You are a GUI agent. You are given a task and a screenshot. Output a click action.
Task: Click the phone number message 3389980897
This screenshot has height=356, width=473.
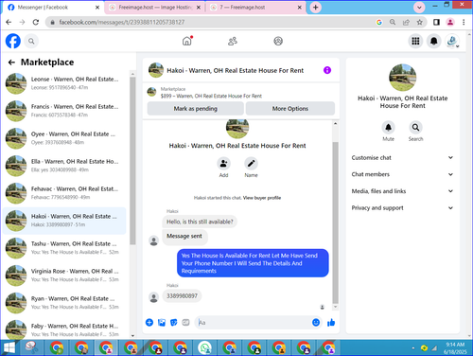click(x=182, y=296)
